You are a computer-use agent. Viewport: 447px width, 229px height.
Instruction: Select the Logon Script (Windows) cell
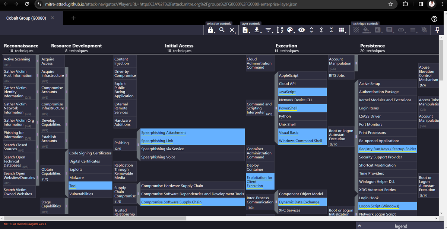(x=387, y=206)
